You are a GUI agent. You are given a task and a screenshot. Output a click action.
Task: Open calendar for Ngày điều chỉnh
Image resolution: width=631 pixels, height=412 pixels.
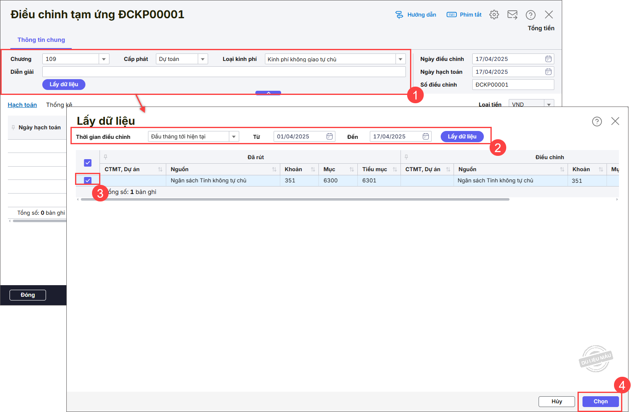pyautogui.click(x=548, y=59)
